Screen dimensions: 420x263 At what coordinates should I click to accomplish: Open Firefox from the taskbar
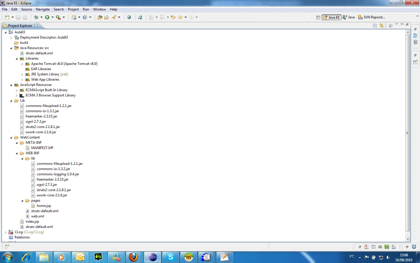[x=134, y=257]
